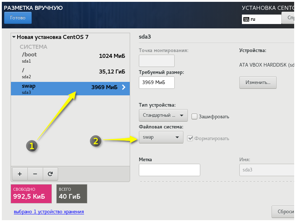Click the 35,12 ГиБ size value
This screenshot has height=222, width=296.
(112, 72)
